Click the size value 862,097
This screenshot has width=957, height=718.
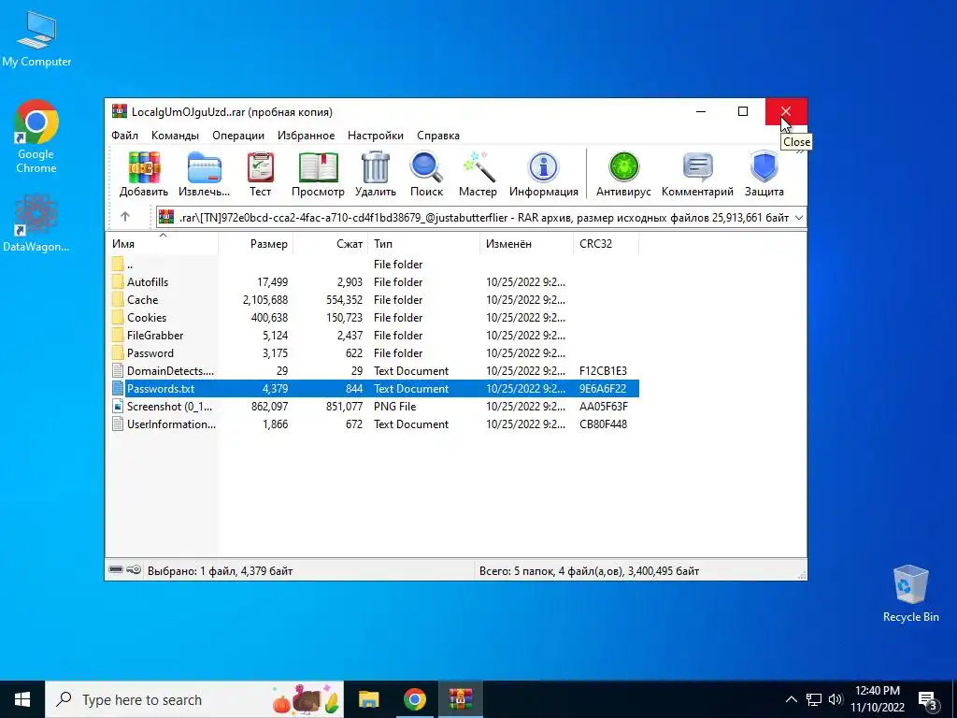pyautogui.click(x=269, y=407)
